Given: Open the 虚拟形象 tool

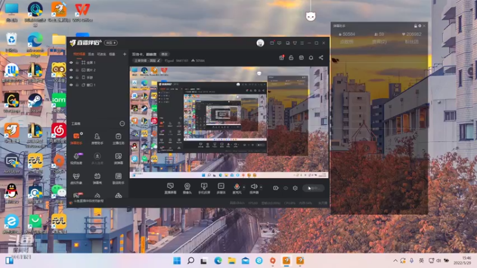Looking at the screenshot, I should (x=76, y=178).
